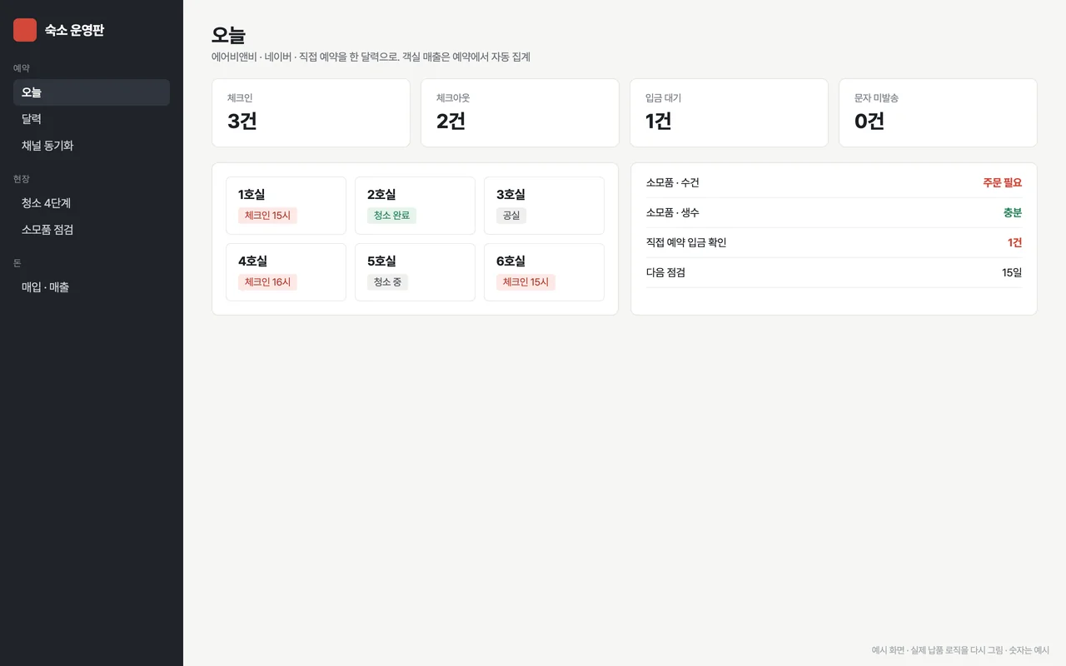Screen dimensions: 1066x666
Task: Select the 1호실 room card
Action: click(286, 206)
